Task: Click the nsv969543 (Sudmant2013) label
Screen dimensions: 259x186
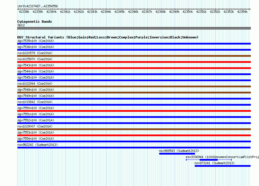Action: (x=179, y=151)
